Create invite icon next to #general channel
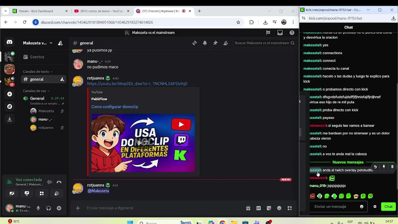The height and width of the screenshot is (224, 398). [x=62, y=79]
